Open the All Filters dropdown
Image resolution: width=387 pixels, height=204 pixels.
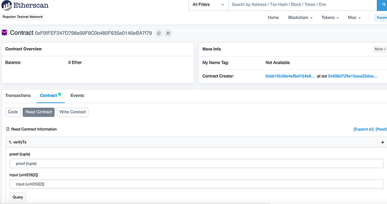[x=208, y=4]
